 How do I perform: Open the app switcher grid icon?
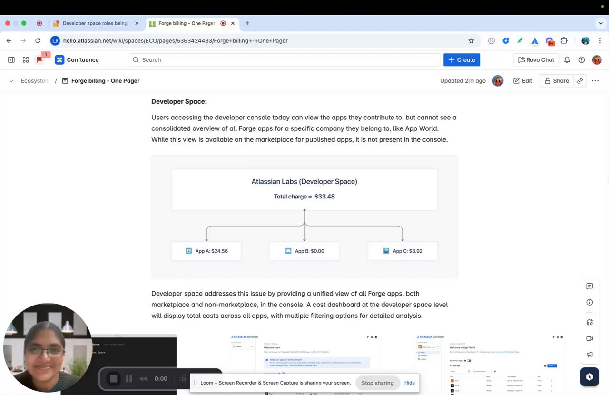[x=26, y=60]
